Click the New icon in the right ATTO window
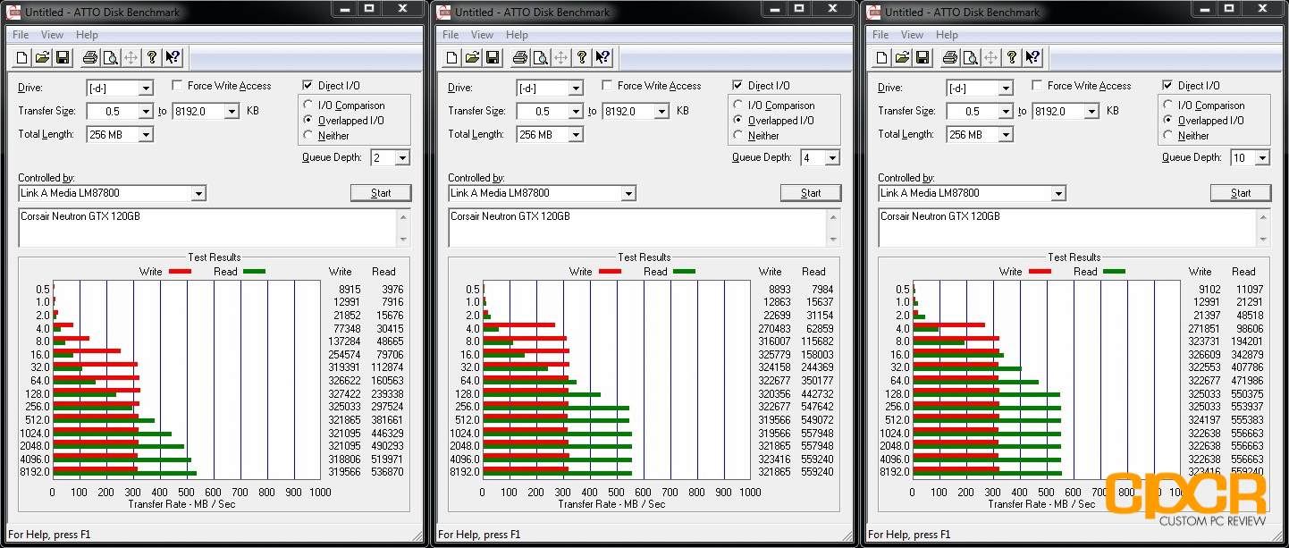The width and height of the screenshot is (1289, 548). coord(882,58)
